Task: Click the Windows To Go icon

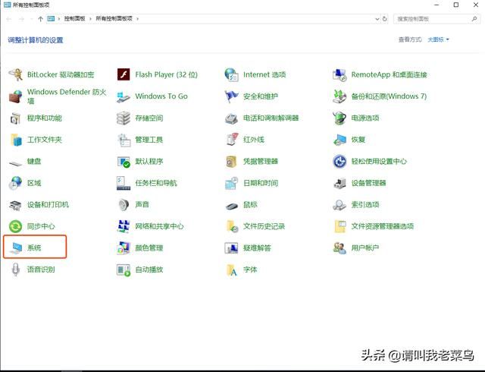Action: tap(124, 96)
